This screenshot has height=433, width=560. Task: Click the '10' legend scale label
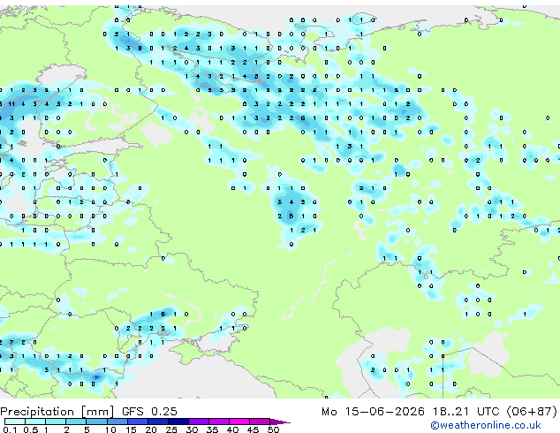click(110, 429)
